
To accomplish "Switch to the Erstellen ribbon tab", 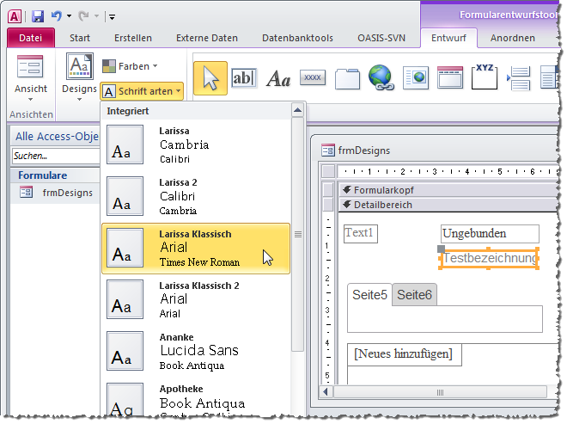I will (132, 38).
